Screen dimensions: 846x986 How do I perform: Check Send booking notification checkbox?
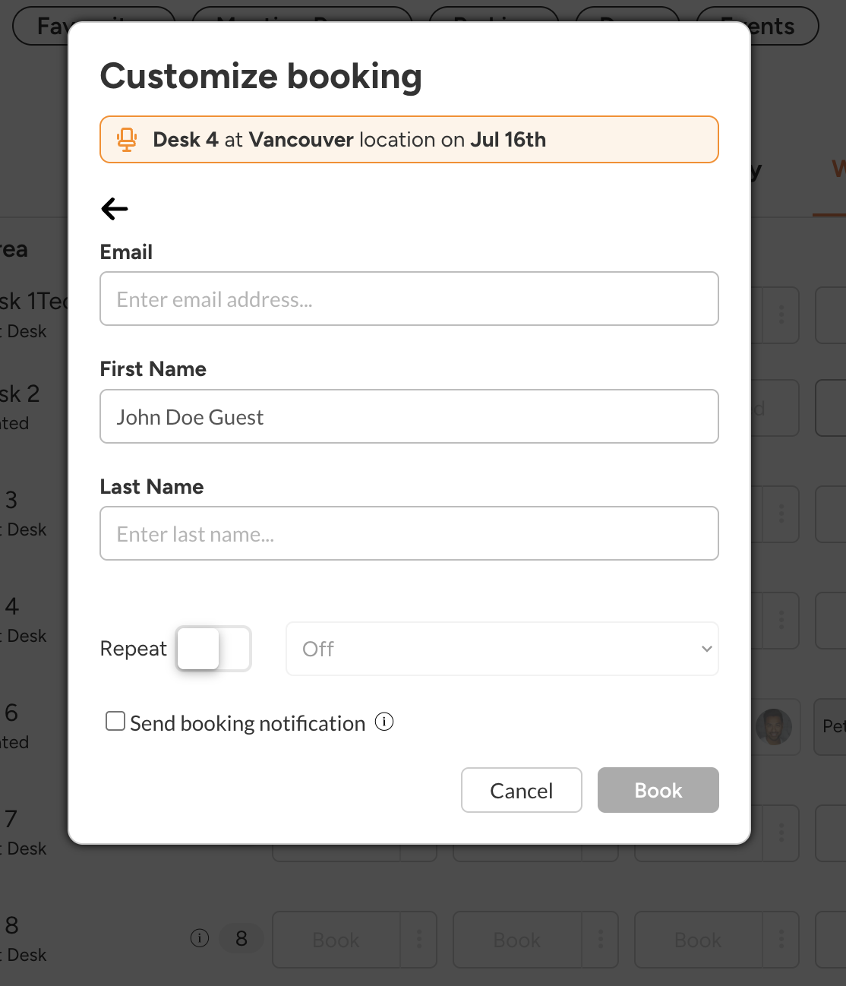click(x=115, y=722)
